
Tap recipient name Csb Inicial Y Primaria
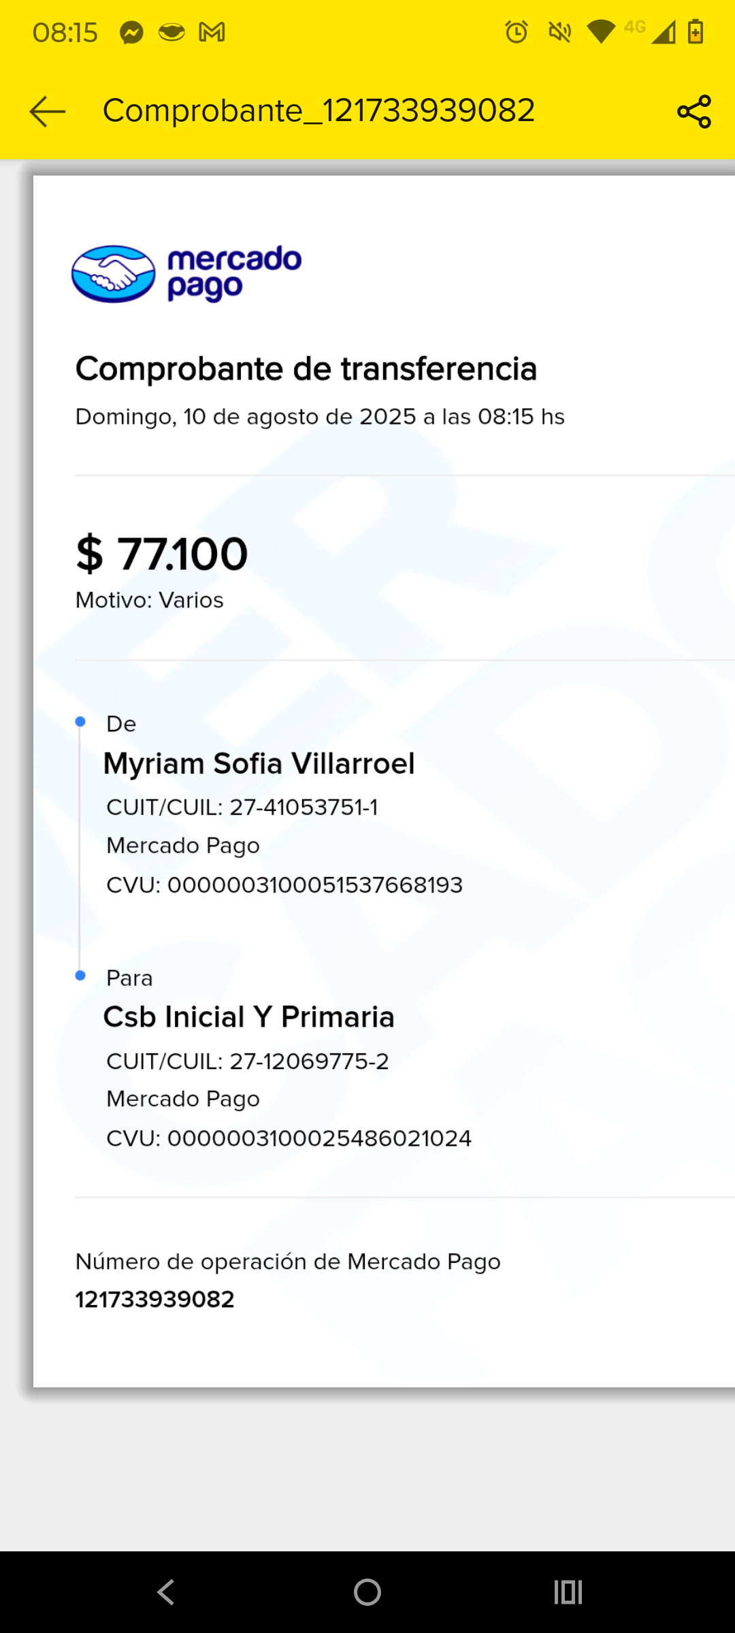(248, 1017)
